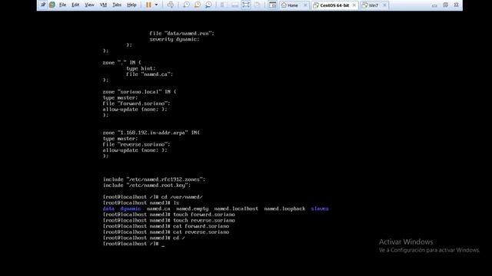Restore down the VMware window
492x276 pixels.
coord(445,5)
